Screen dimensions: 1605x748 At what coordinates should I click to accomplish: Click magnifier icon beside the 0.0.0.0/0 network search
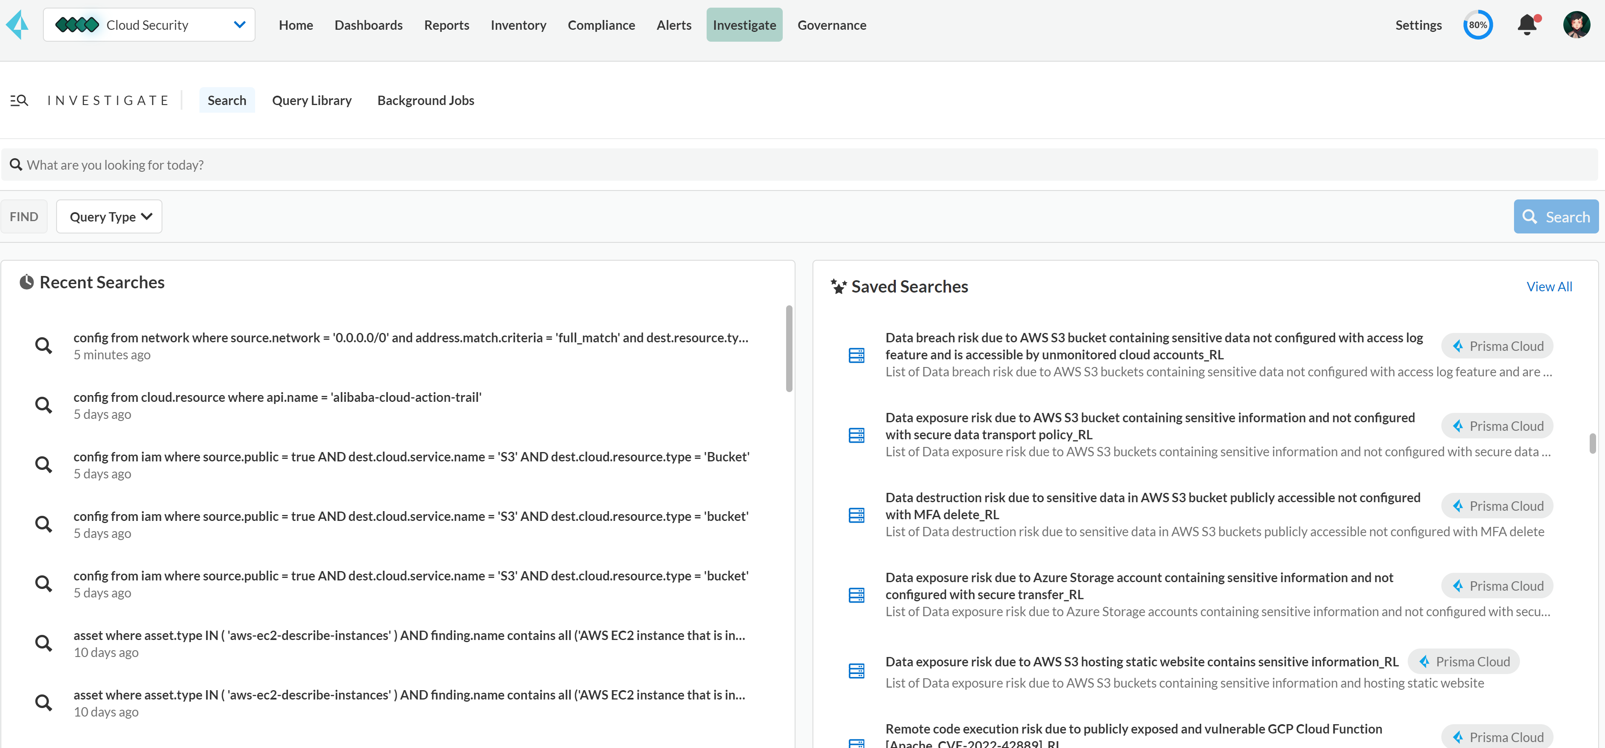[44, 345]
